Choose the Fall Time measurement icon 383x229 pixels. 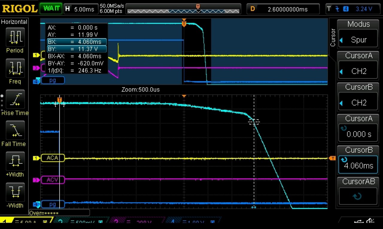[x=15, y=130]
